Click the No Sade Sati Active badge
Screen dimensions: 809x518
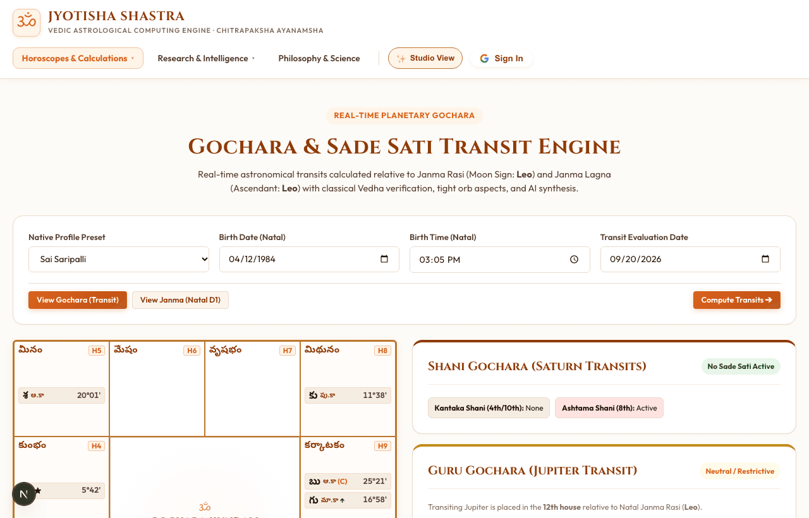pyautogui.click(x=741, y=366)
